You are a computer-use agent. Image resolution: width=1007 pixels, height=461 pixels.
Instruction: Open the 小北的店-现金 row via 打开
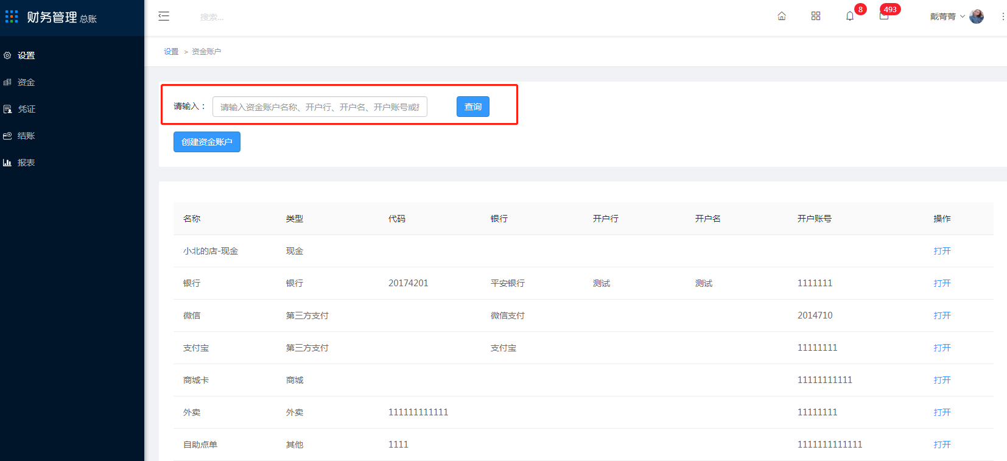tap(942, 251)
